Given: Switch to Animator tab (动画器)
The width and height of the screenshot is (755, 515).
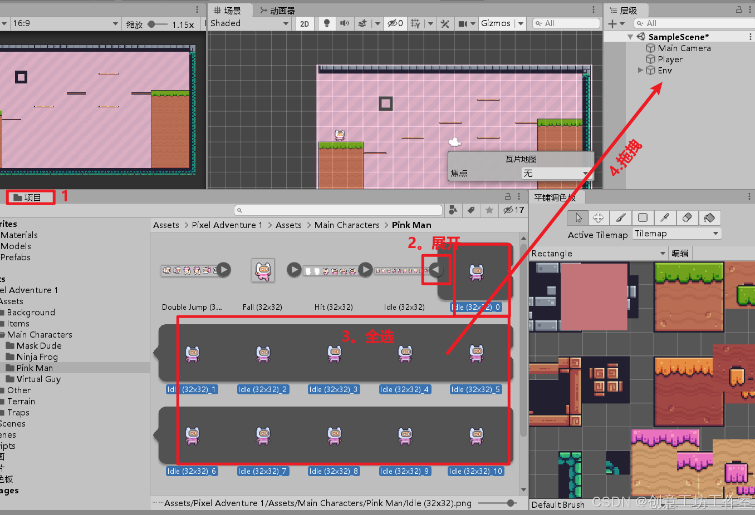Looking at the screenshot, I should click(x=278, y=11).
